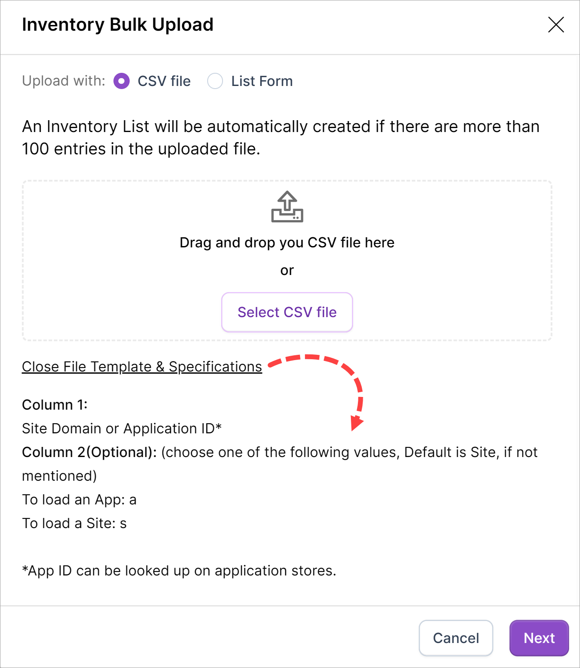
Task: Collapse the File Template & Specifications link
Action: point(142,367)
